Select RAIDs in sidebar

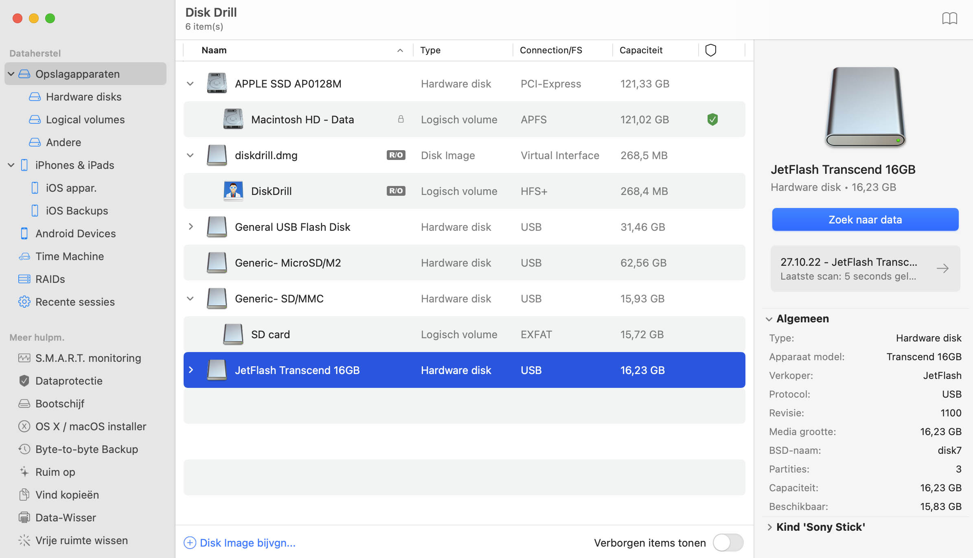(42, 279)
